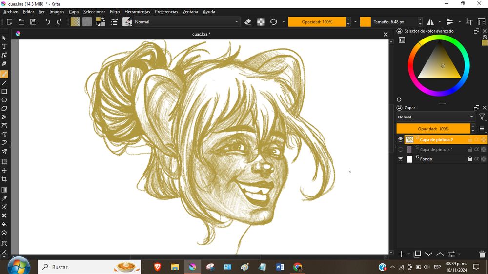This screenshot has width=488, height=274.
Task: Select the Crop tool in toolbox
Action: 4,179
